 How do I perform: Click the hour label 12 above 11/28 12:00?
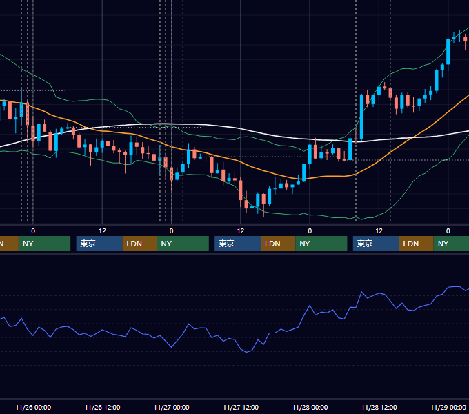click(379, 231)
